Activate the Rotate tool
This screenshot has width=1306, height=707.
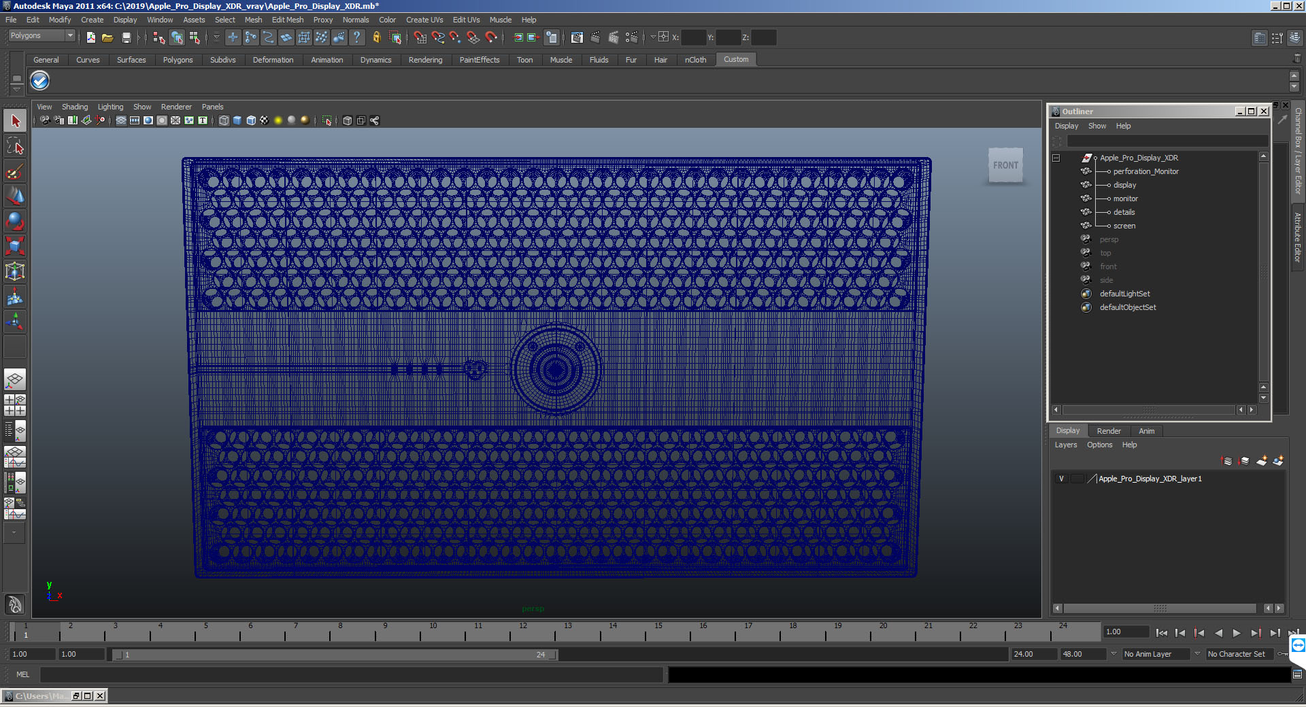[x=15, y=221]
